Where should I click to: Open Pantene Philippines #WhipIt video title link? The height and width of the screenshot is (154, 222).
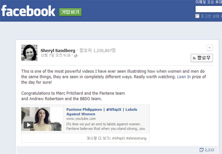(x=102, y=112)
